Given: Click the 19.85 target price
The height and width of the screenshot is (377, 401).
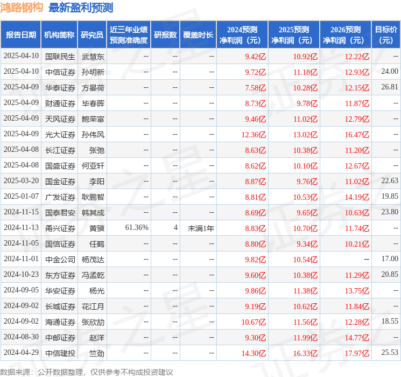Looking at the screenshot, I should click(x=390, y=196).
